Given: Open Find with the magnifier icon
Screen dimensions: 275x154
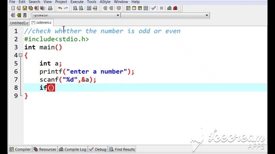Looking at the screenshot, I should [x=75, y=8].
